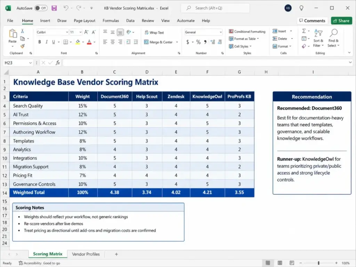The image size is (356, 267).
Task: Increase decimal places
Action: 213,42
